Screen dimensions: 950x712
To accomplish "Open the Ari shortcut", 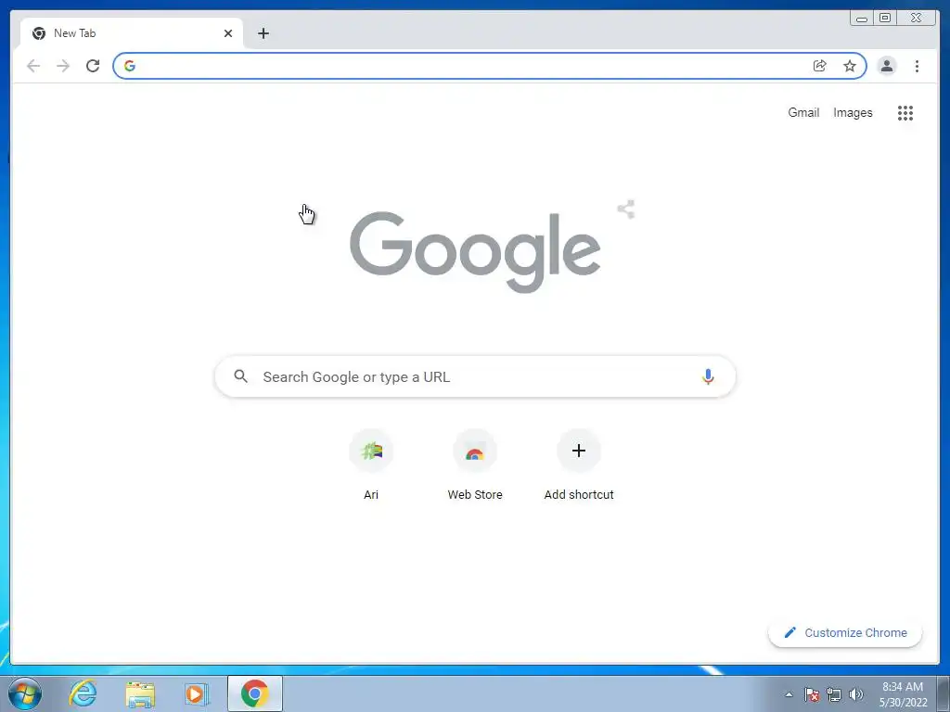I will [x=371, y=464].
